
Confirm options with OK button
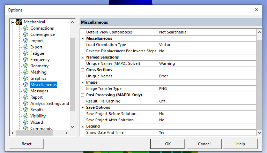[x=168, y=144]
